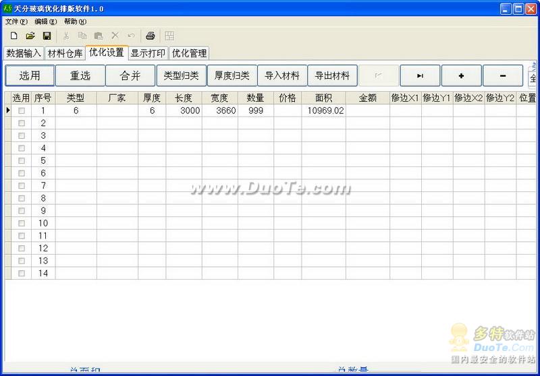Click the 数量 column header

[256, 98]
